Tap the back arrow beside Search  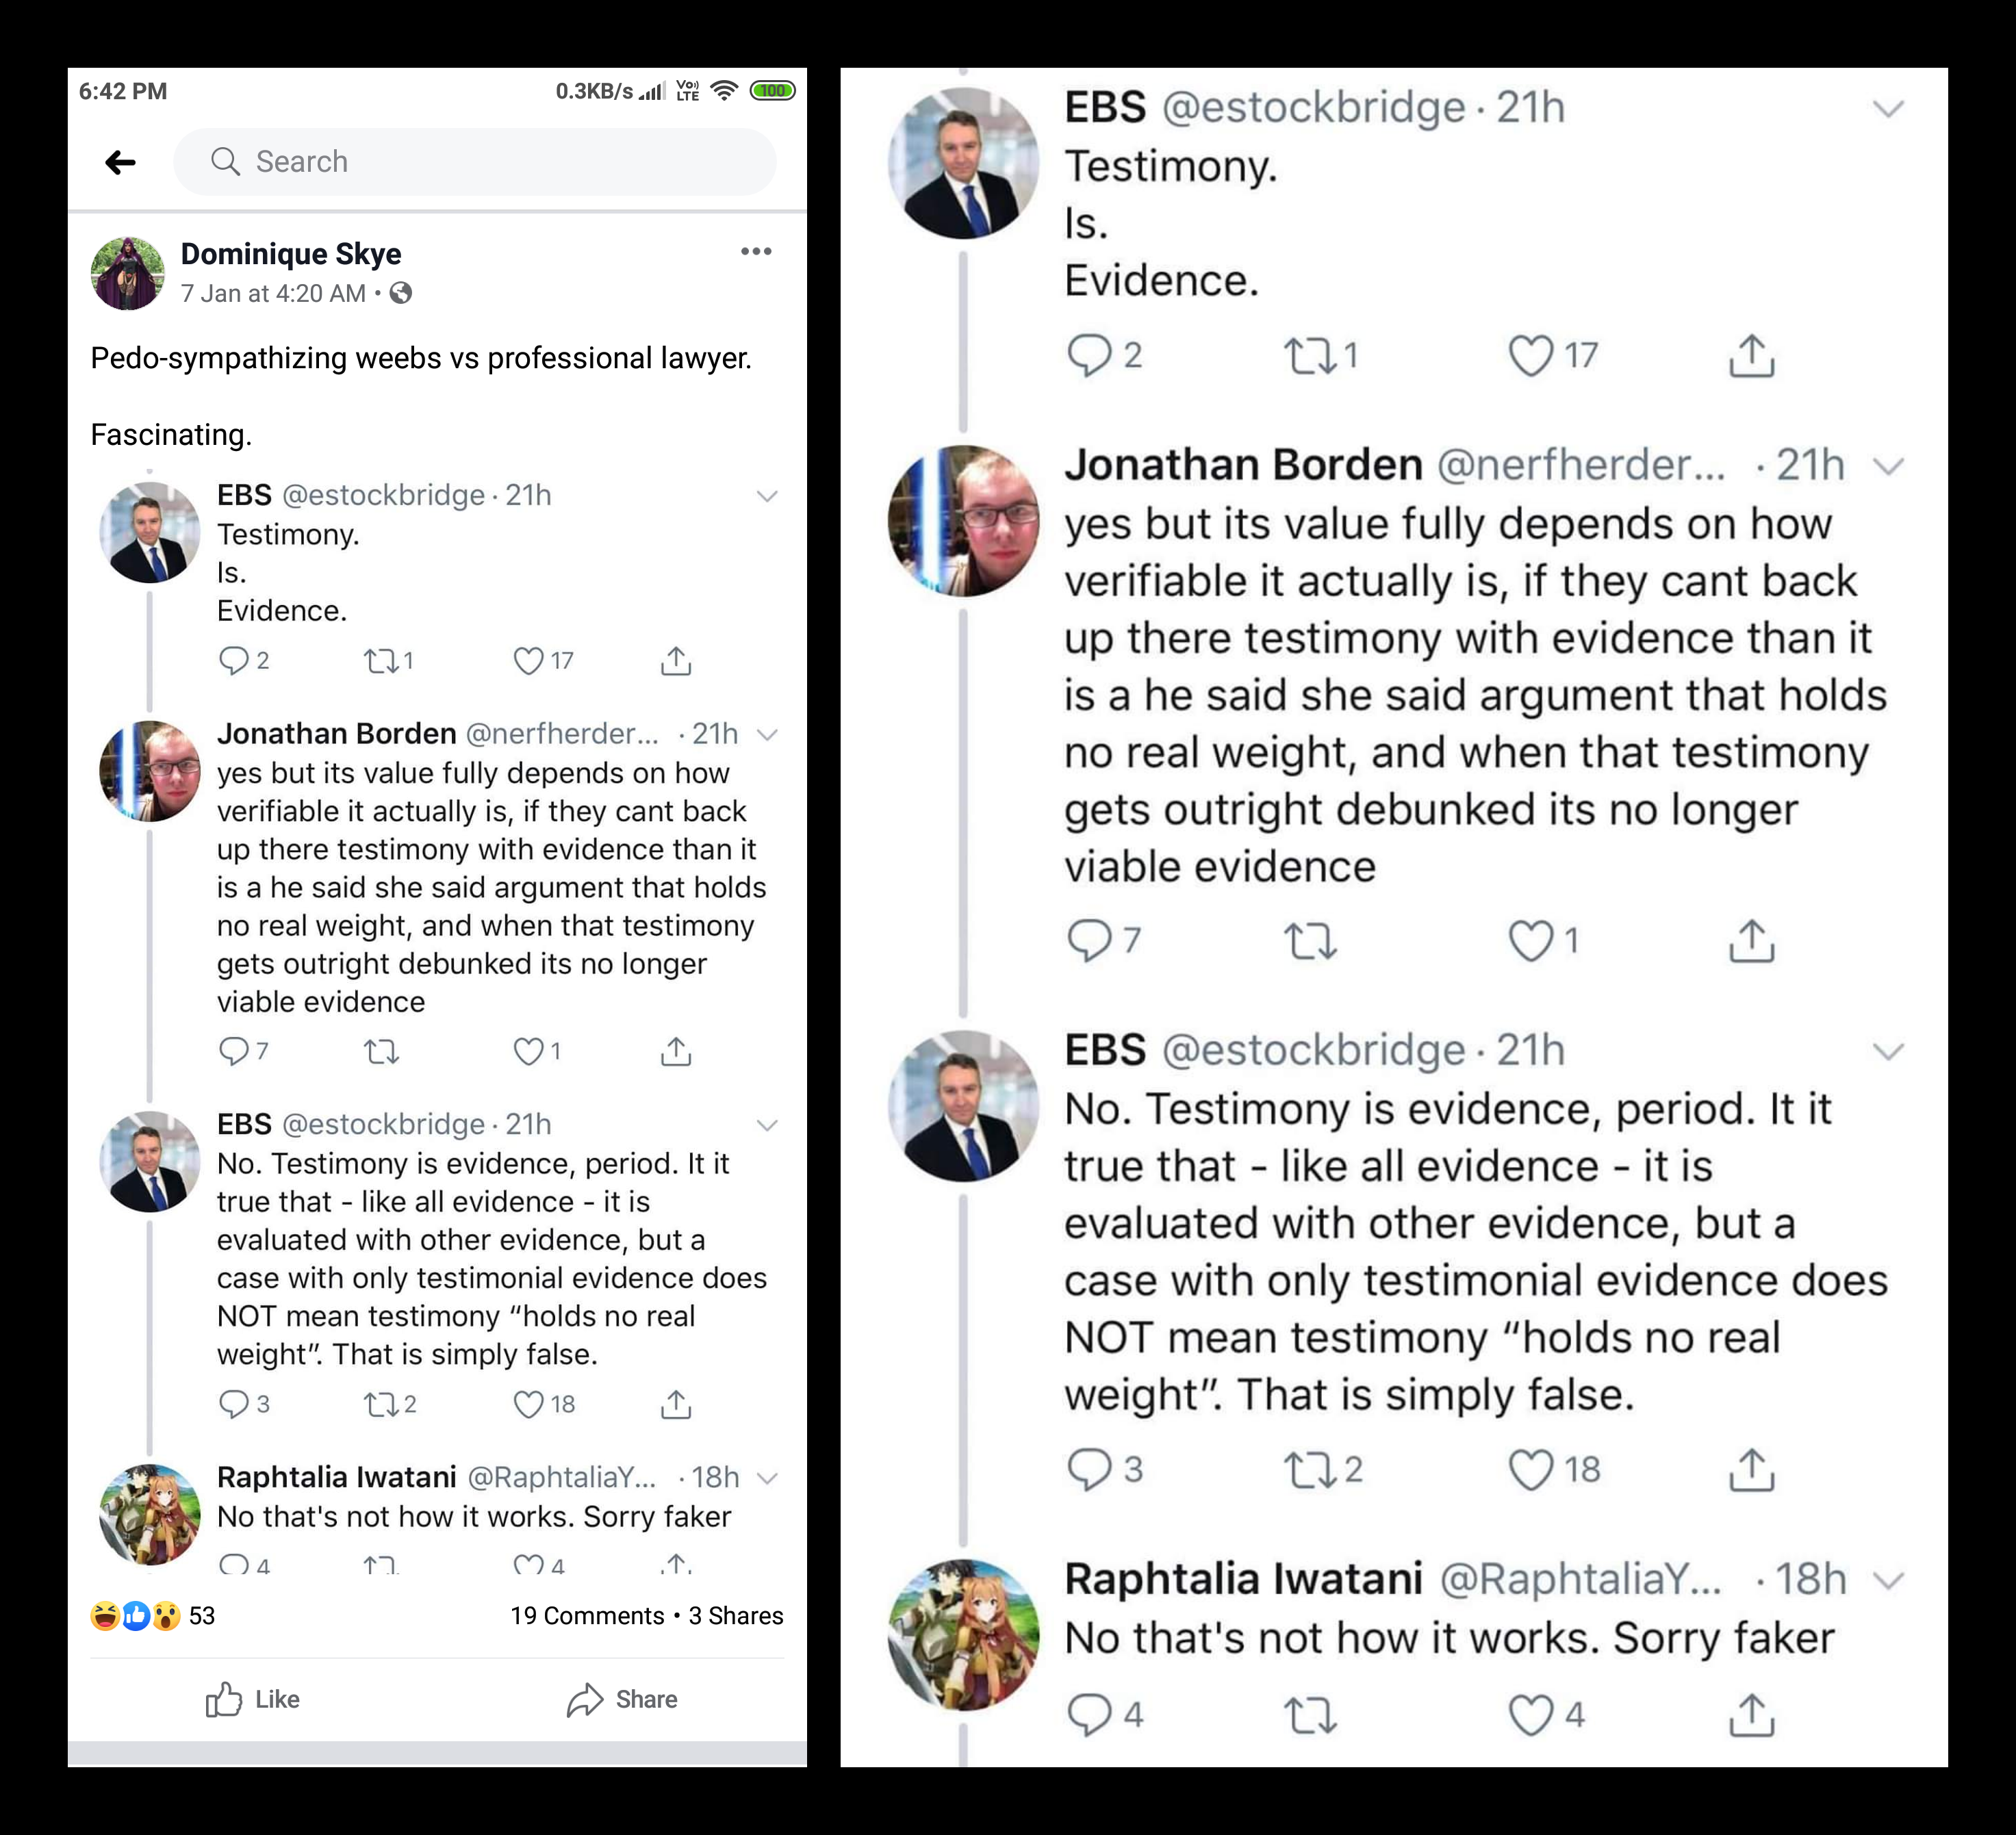[x=120, y=162]
